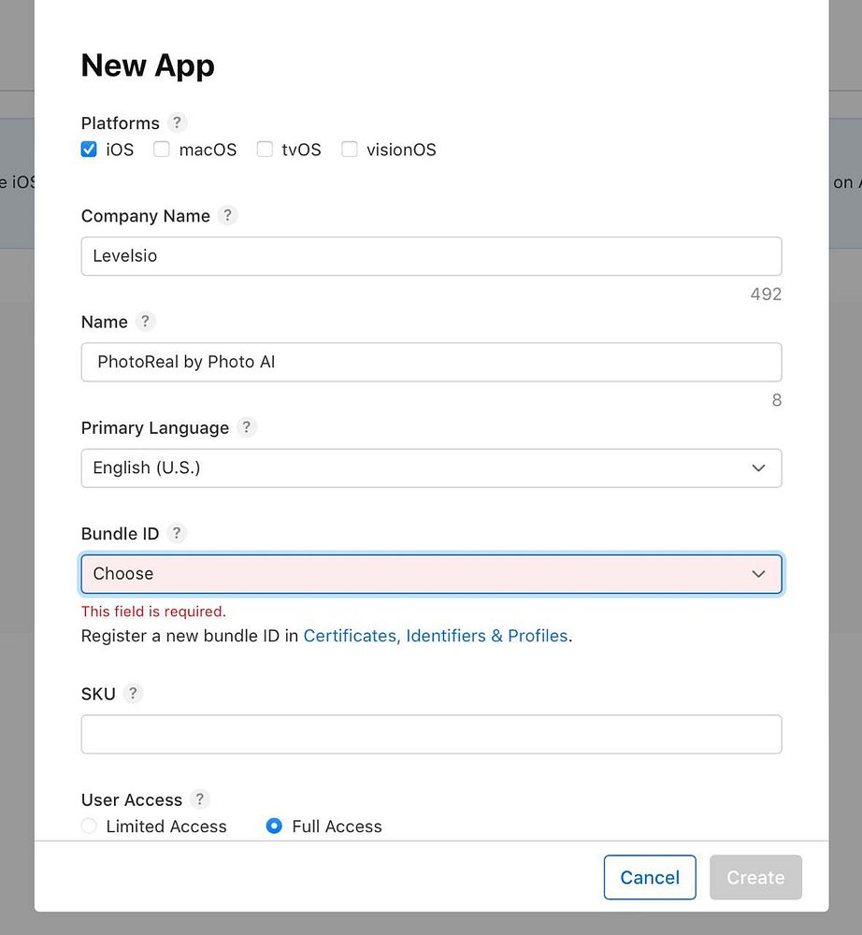Click into the SKU text field
This screenshot has width=862, height=935.
pyautogui.click(x=431, y=735)
